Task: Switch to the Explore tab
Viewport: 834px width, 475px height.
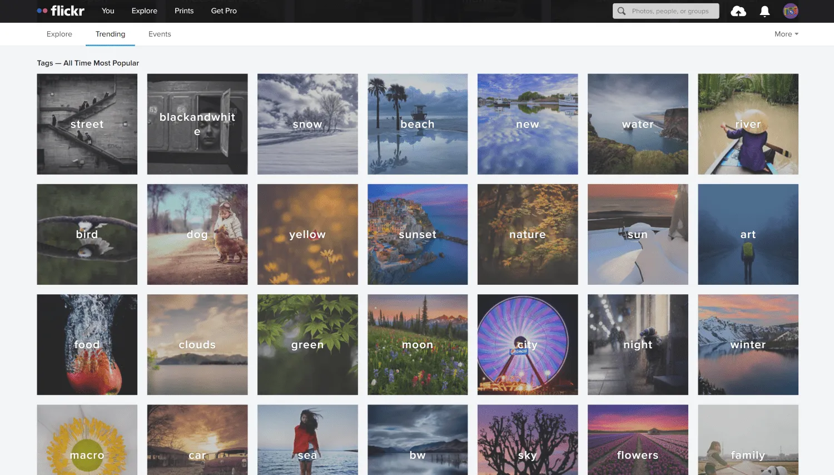Action: (59, 34)
